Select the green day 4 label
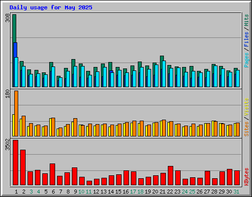252x197 pixels. coord(38,192)
